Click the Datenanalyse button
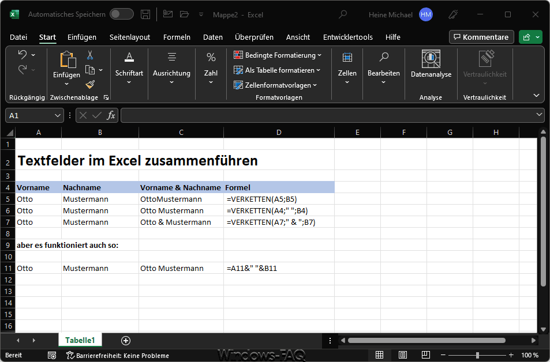 click(431, 64)
